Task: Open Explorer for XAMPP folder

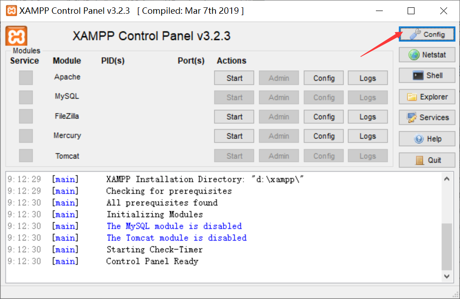Action: (427, 97)
